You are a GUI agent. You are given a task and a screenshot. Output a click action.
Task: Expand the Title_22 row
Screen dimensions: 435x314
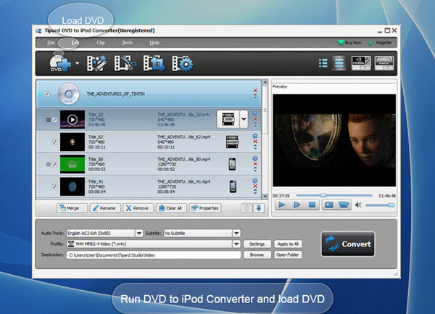point(49,120)
